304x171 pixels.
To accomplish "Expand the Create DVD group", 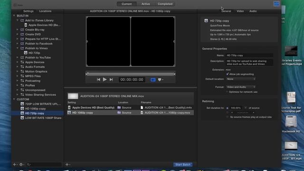I will coord(18,34).
